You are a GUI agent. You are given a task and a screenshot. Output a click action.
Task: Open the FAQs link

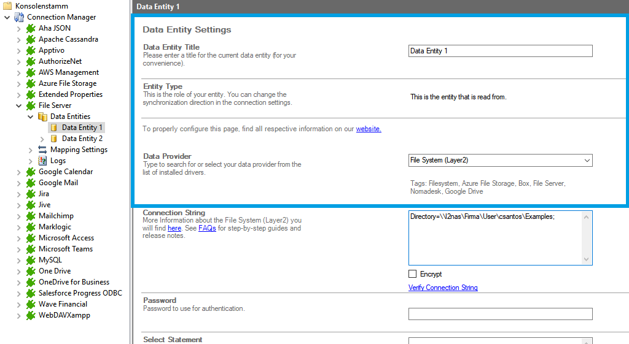click(x=207, y=228)
